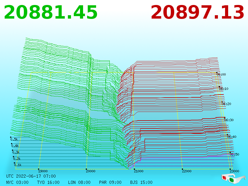Click the 06:20 time axis marker

(x=227, y=104)
